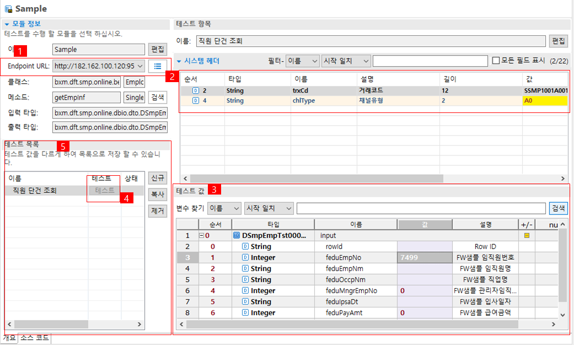The image size is (574, 345).
Task: Click the Sample application icon in the header
Action: pos(8,8)
